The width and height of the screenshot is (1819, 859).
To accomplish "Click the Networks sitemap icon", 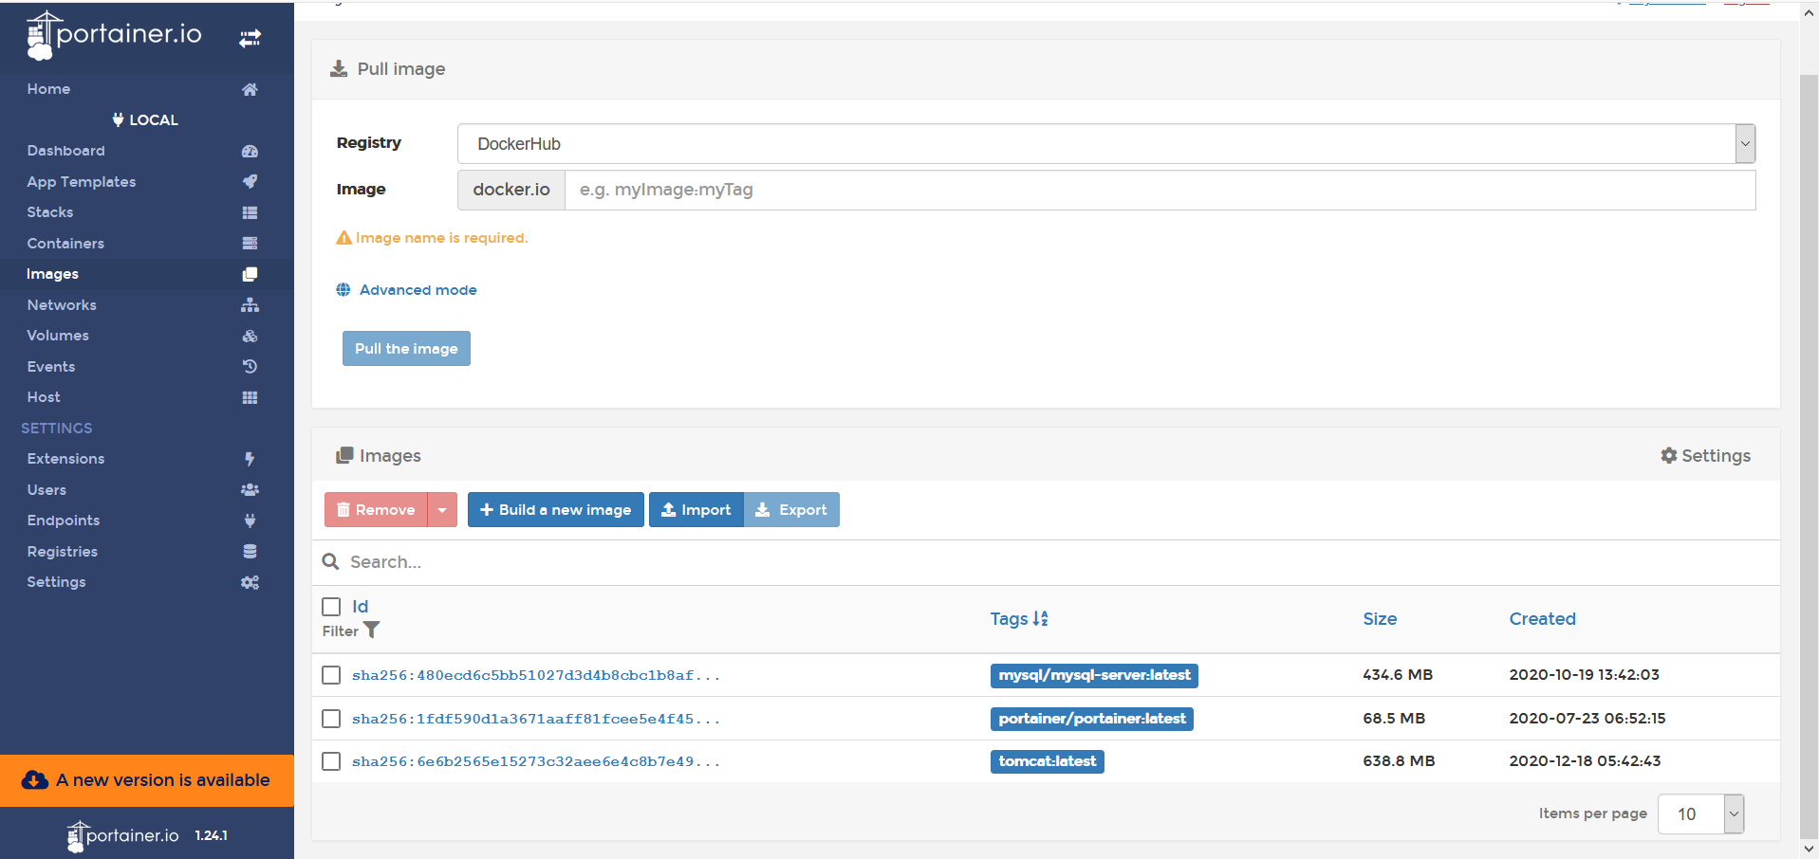I will click(x=250, y=304).
